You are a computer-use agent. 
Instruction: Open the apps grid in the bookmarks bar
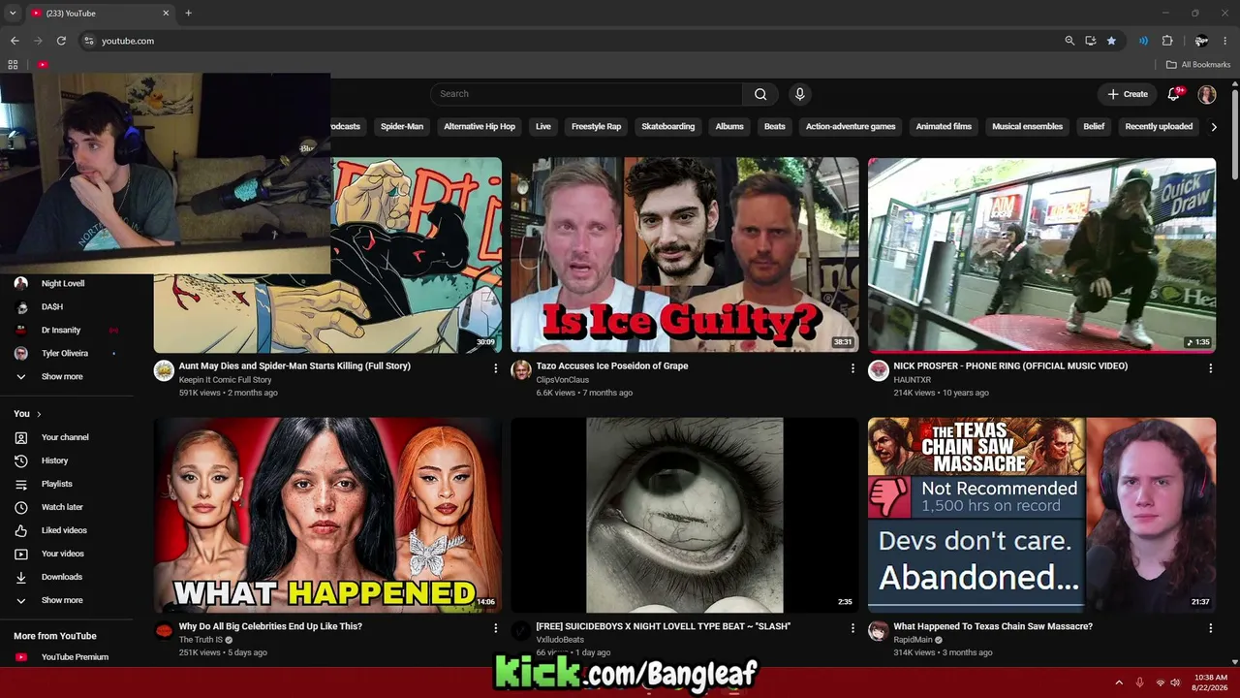(13, 65)
